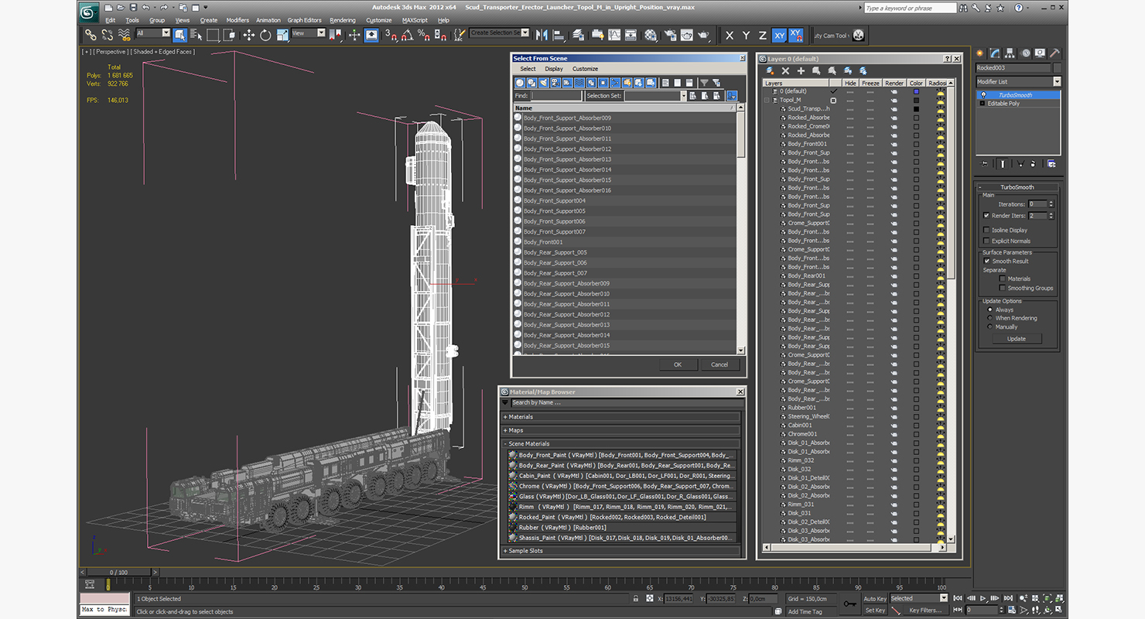This screenshot has width=1145, height=619.
Task: Restrict transform to the X axis
Action: [730, 36]
